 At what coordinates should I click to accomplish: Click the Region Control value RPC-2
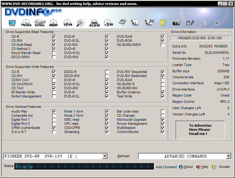click(x=225, y=102)
